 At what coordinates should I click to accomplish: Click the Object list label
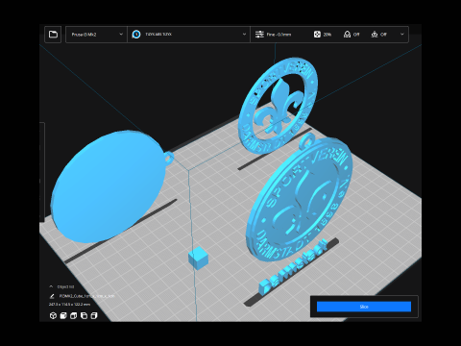coord(65,286)
